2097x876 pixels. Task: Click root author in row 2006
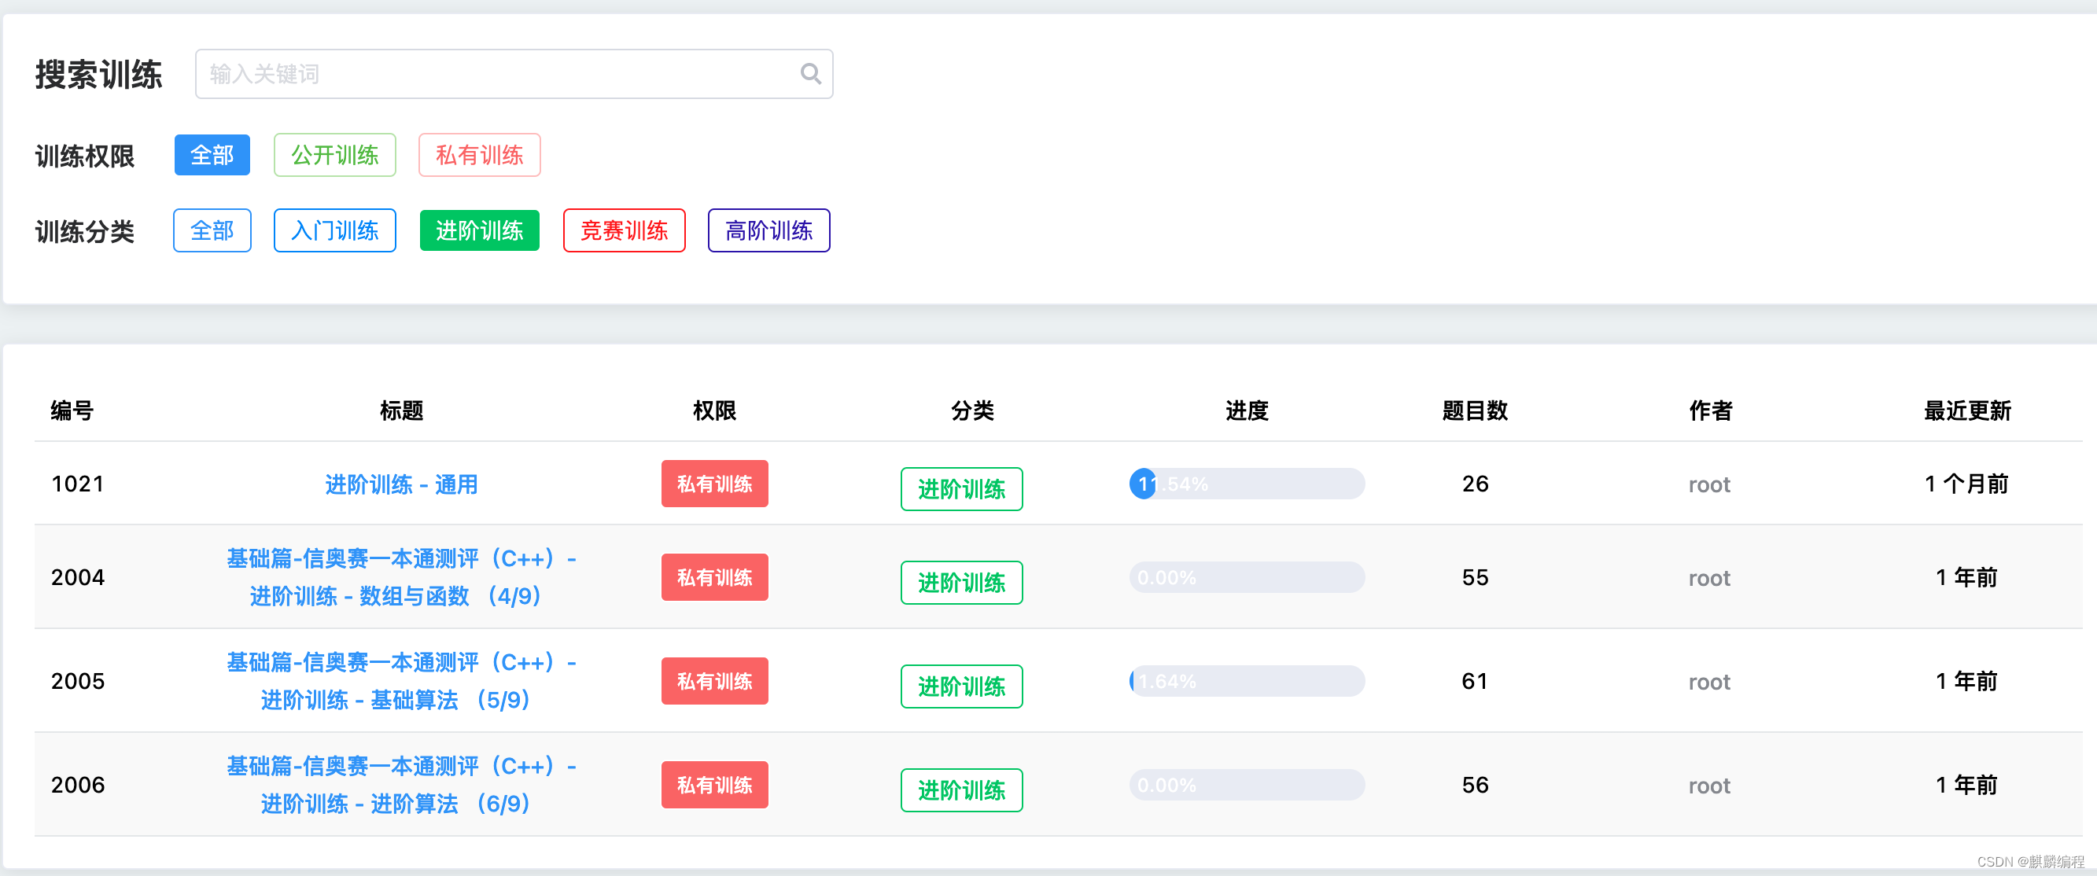(x=1708, y=786)
